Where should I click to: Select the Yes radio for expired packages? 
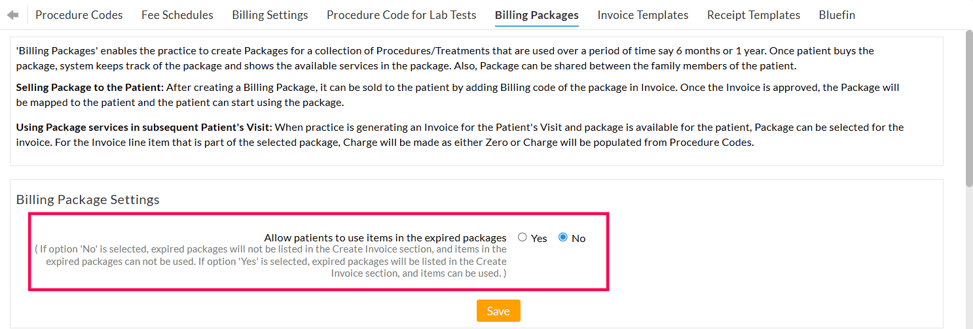[x=523, y=237]
